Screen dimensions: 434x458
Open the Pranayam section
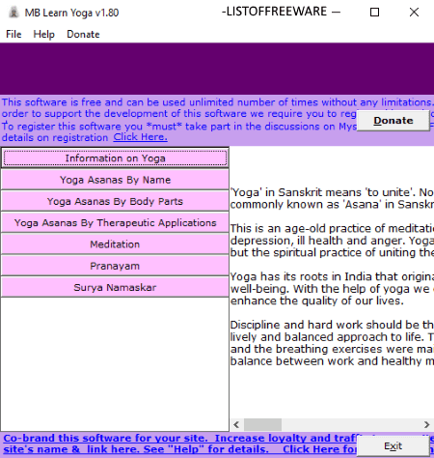(115, 266)
